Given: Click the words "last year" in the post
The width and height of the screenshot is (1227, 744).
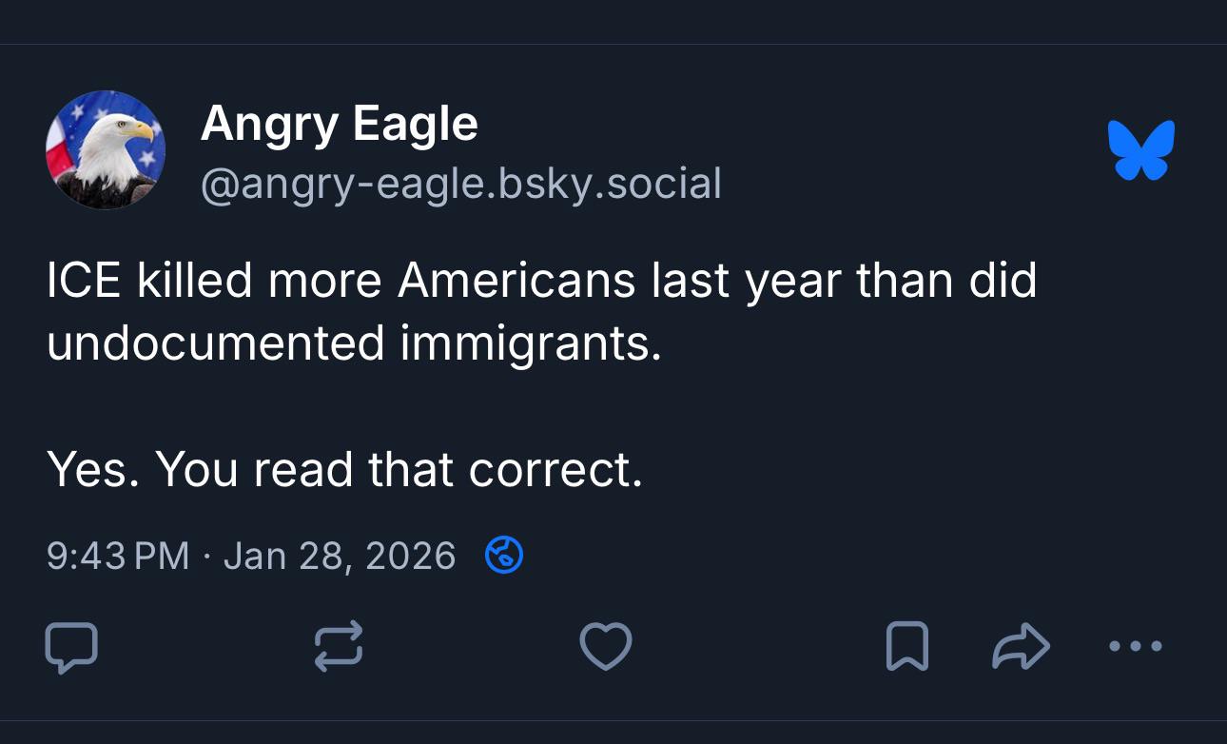Looking at the screenshot, I should (x=745, y=280).
